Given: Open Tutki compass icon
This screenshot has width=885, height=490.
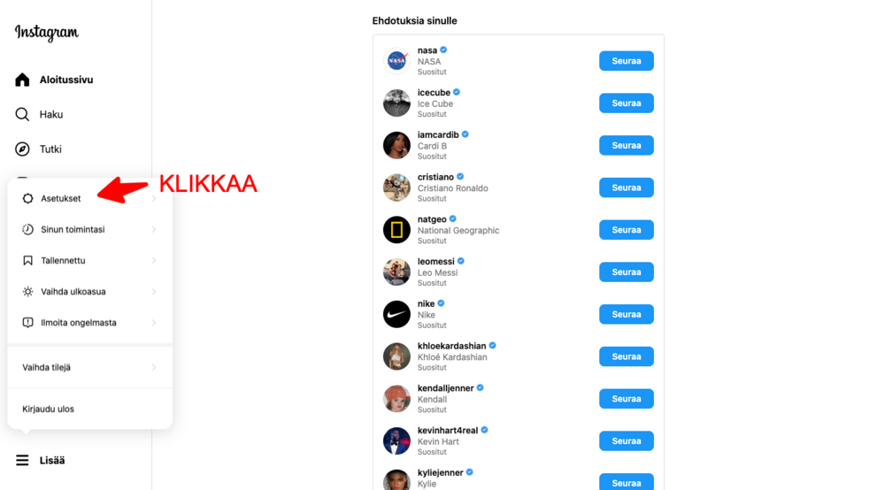Looking at the screenshot, I should 22,149.
